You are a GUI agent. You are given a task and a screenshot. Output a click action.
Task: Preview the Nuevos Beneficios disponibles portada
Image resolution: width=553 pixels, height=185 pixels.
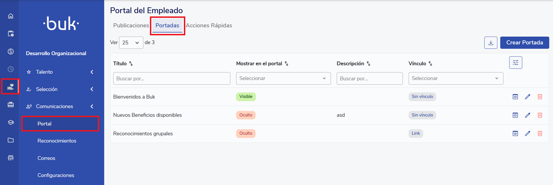(515, 115)
